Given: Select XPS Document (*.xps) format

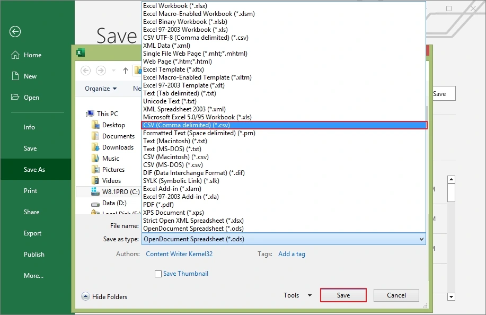Looking at the screenshot, I should (284, 213).
